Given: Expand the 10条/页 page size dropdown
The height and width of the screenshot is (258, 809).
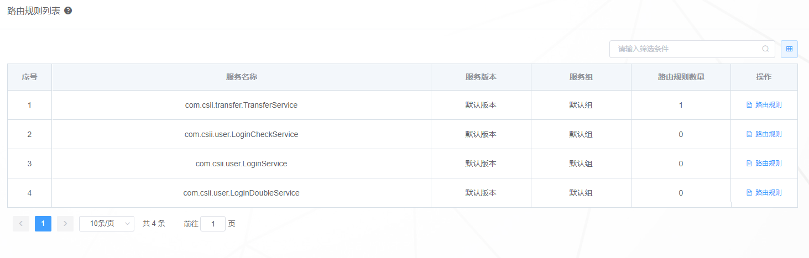Looking at the screenshot, I should click(x=107, y=224).
